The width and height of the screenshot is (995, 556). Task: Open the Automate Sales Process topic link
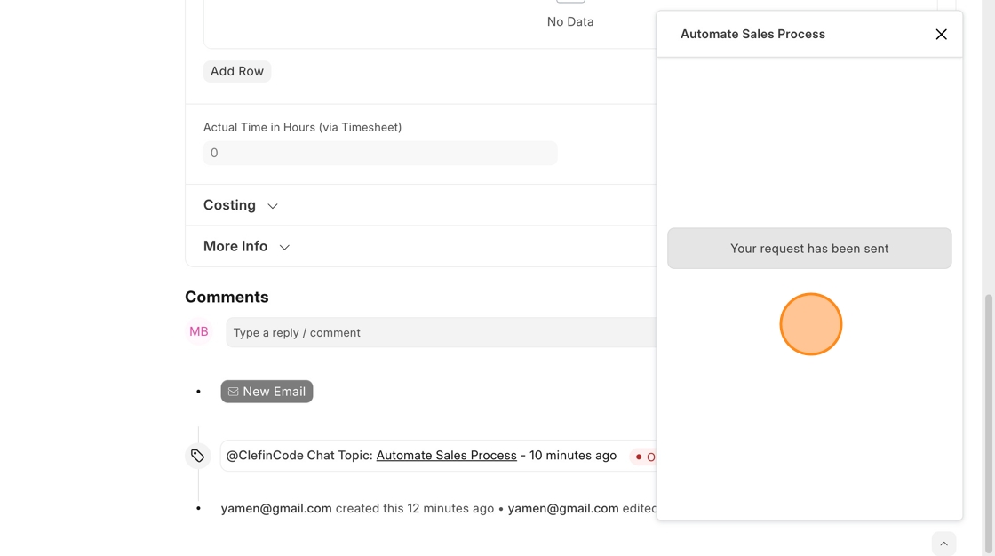[446, 456]
